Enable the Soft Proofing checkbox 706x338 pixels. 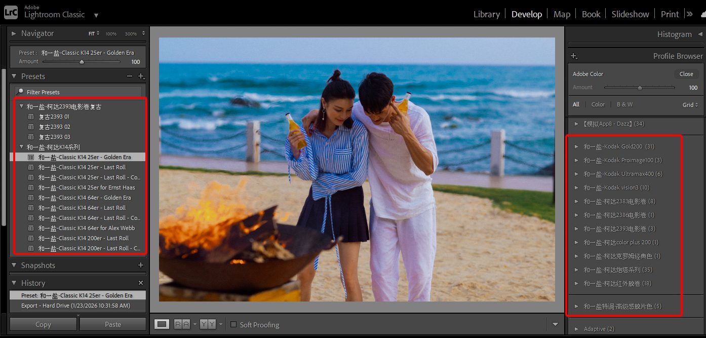[232, 324]
